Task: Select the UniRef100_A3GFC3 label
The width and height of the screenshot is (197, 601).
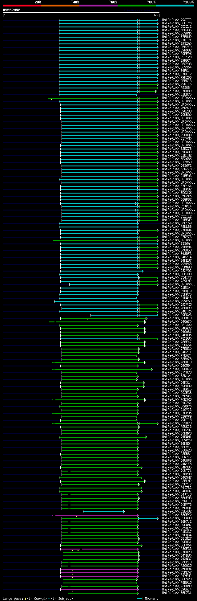Action: click(x=177, y=549)
